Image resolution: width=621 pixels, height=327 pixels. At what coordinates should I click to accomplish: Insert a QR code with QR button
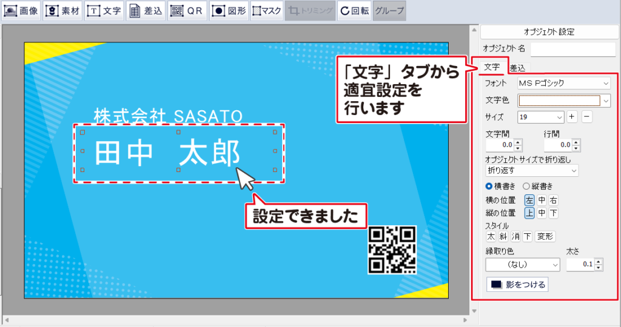pos(187,11)
